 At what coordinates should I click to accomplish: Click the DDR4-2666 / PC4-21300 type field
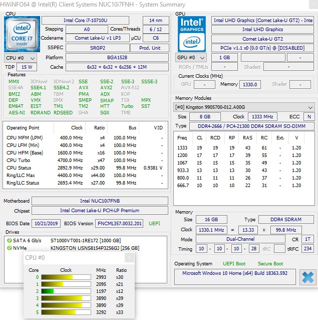251,126
